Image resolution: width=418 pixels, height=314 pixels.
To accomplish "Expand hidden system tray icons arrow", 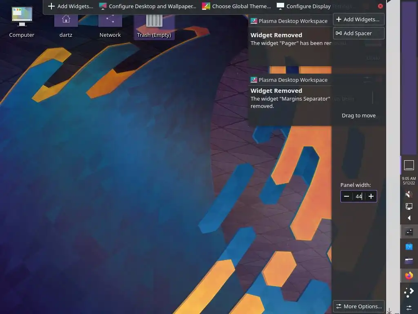I will click(409, 218).
